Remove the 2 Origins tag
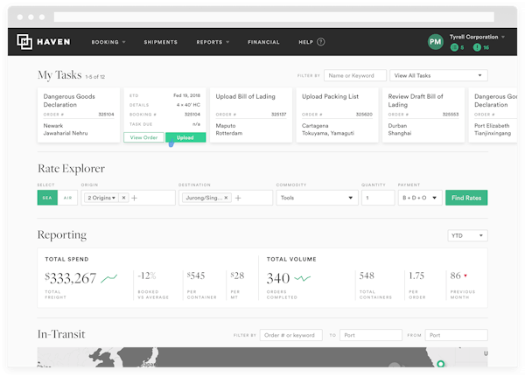 123,199
